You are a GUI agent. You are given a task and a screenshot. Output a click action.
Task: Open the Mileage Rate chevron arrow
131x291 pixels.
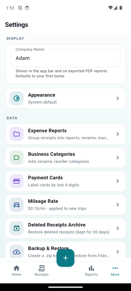pyautogui.click(x=118, y=205)
